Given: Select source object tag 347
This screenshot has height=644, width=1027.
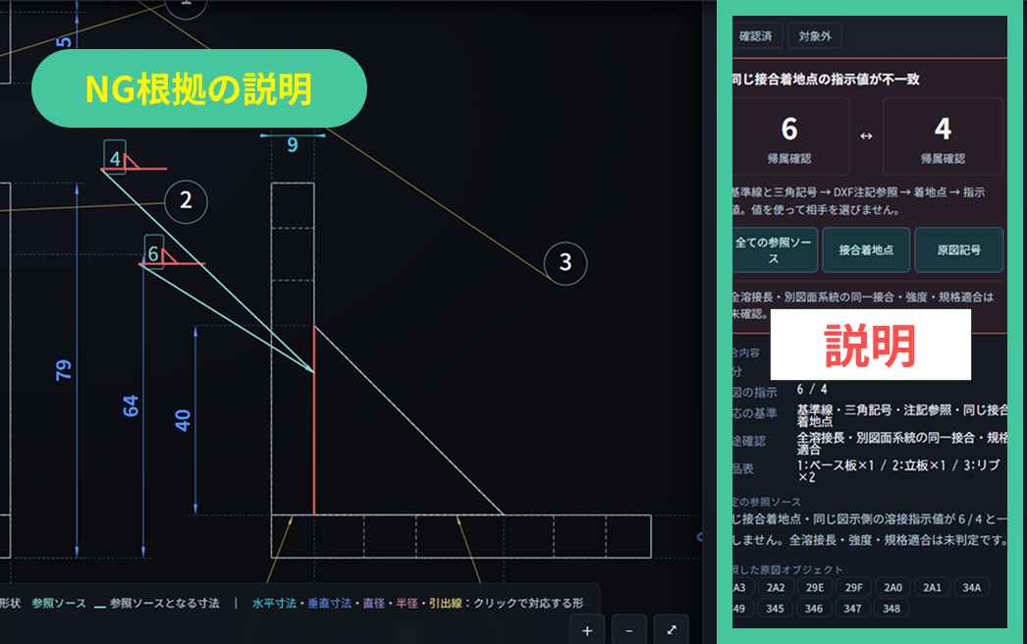Looking at the screenshot, I should click(x=852, y=609).
